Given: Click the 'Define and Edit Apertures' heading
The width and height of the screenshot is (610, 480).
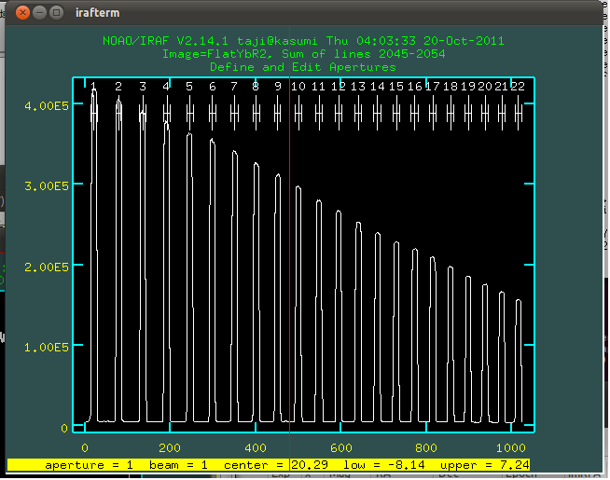Looking at the screenshot, I should tap(302, 67).
